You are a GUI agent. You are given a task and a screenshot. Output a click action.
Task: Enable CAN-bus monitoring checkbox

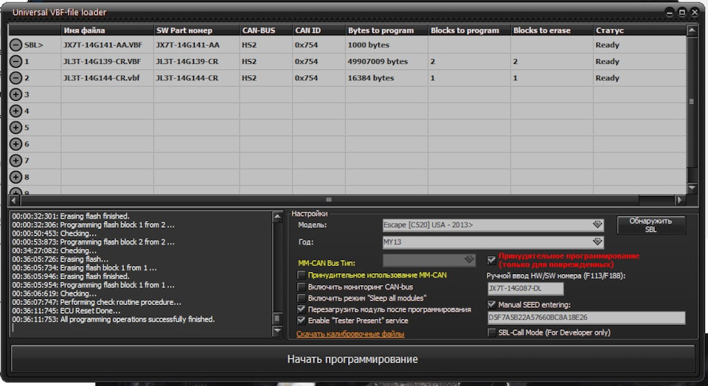pos(301,287)
